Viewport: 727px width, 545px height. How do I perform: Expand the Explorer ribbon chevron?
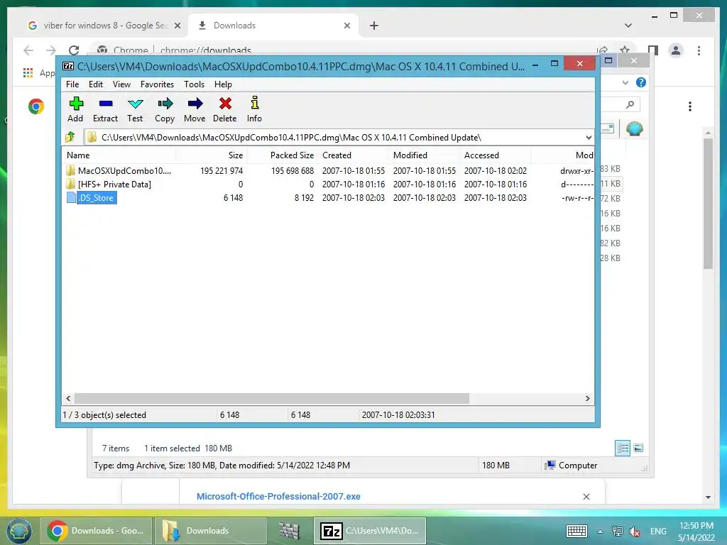pos(625,82)
